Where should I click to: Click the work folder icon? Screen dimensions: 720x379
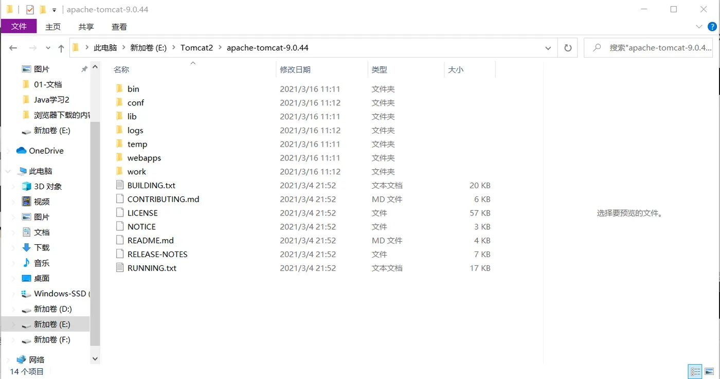(119, 172)
